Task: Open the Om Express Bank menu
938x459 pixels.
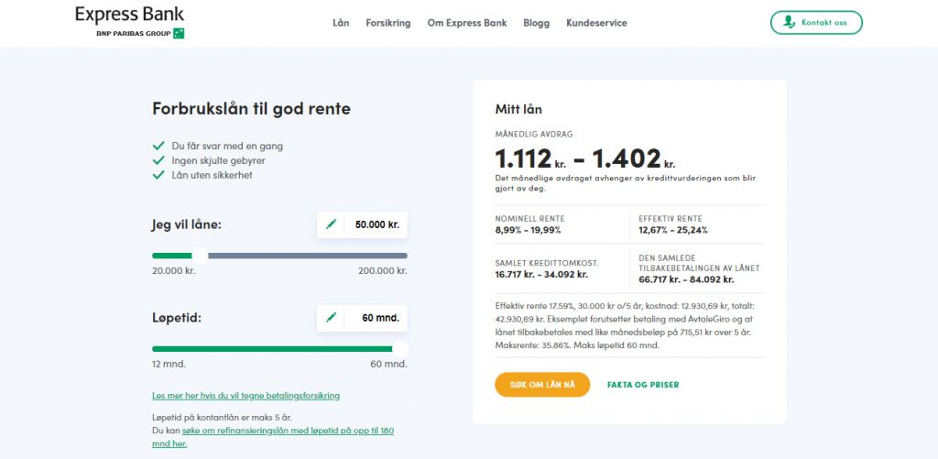Action: [466, 23]
